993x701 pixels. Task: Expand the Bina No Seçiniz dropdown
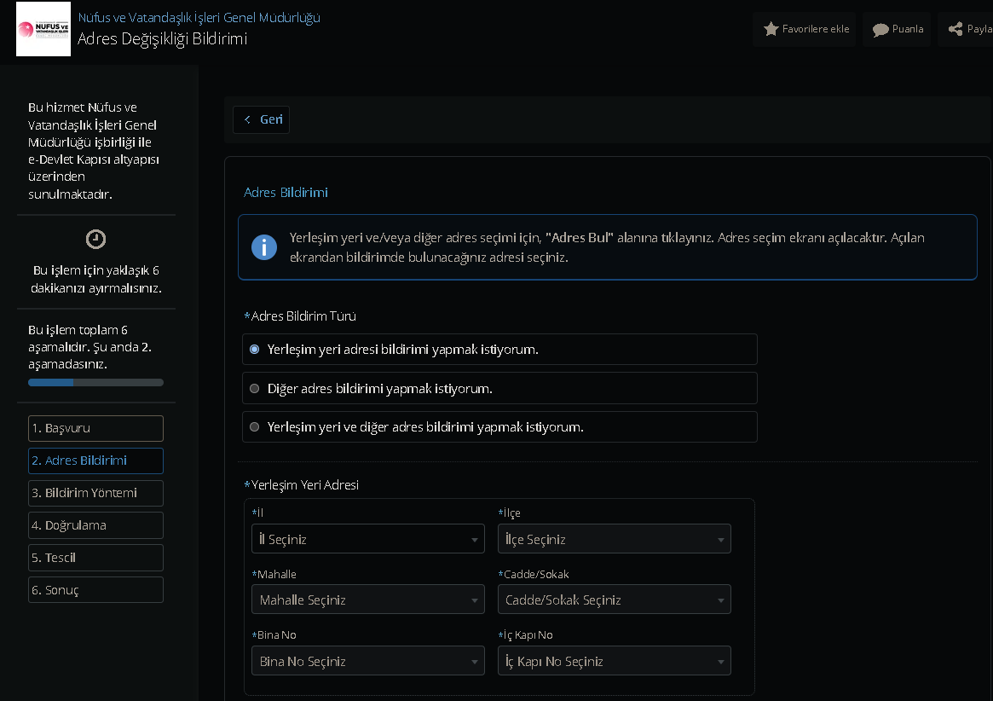click(368, 662)
